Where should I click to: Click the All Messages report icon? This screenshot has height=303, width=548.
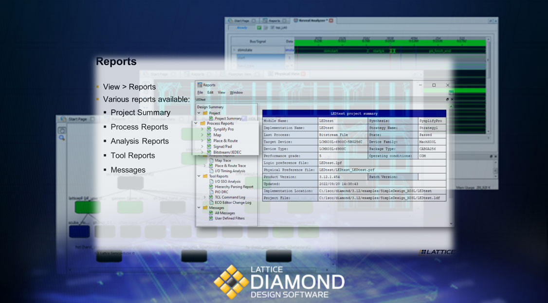211,213
